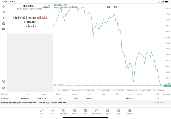Screen dimensions: 171x119
Task: Sort by the สัญลักษณ์ symbol column header
Action: pyautogui.click(x=5, y=94)
